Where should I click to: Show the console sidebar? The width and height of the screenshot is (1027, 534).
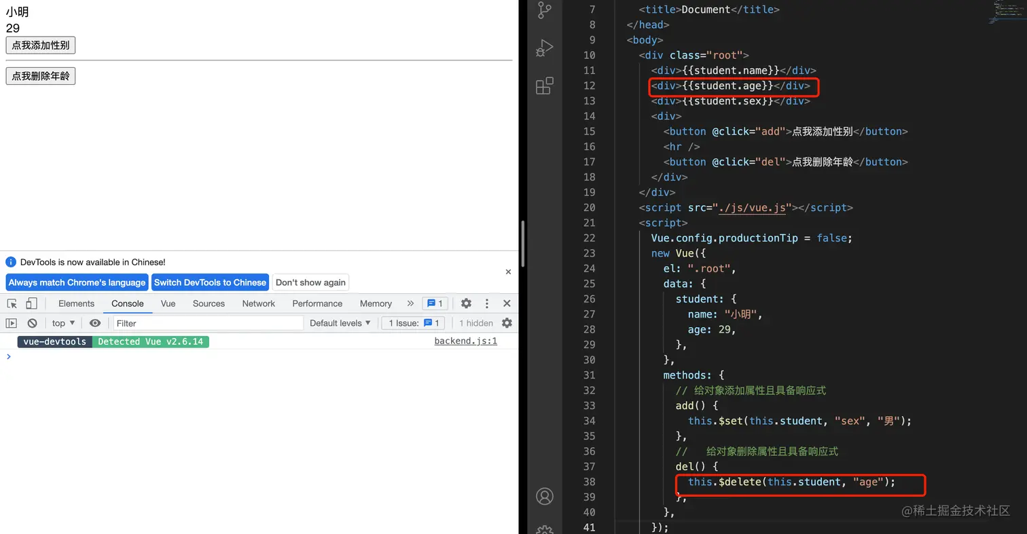click(x=11, y=323)
